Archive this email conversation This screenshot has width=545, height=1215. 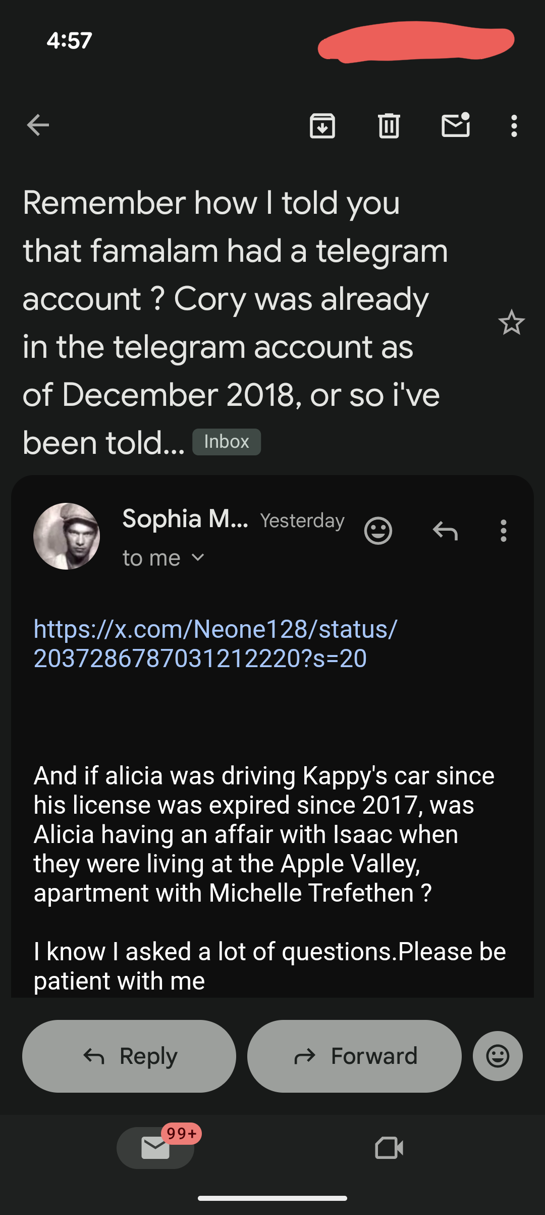322,125
